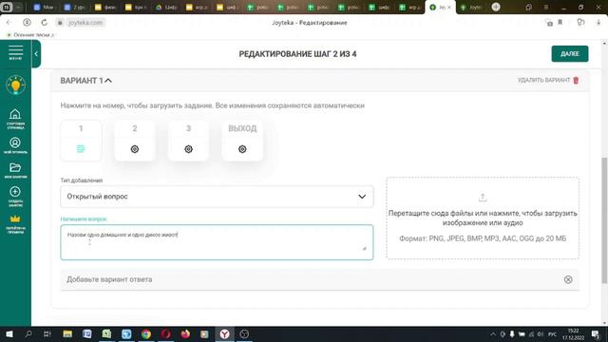Image resolution: width=608 pixels, height=342 pixels.
Task: Select task number 1 card
Action: click(x=81, y=140)
